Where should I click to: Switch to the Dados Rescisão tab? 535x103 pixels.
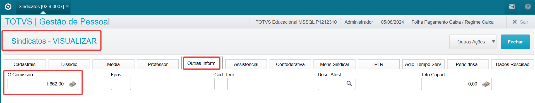512,64
